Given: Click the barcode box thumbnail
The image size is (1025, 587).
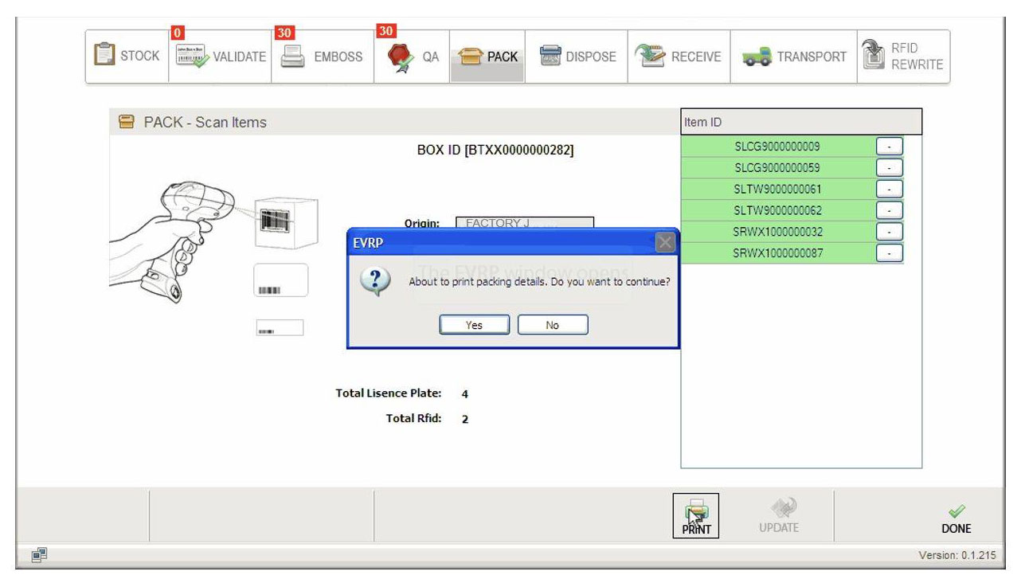Looking at the screenshot, I should 286,224.
